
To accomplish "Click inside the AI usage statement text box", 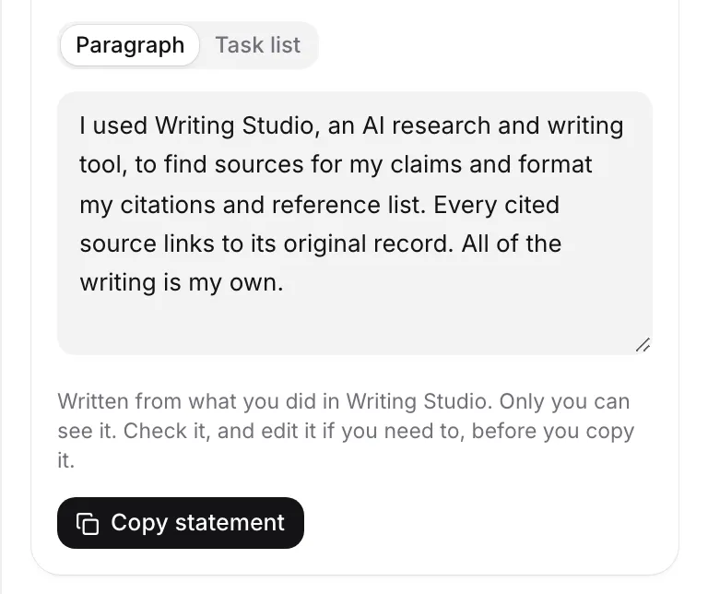I will point(355,223).
